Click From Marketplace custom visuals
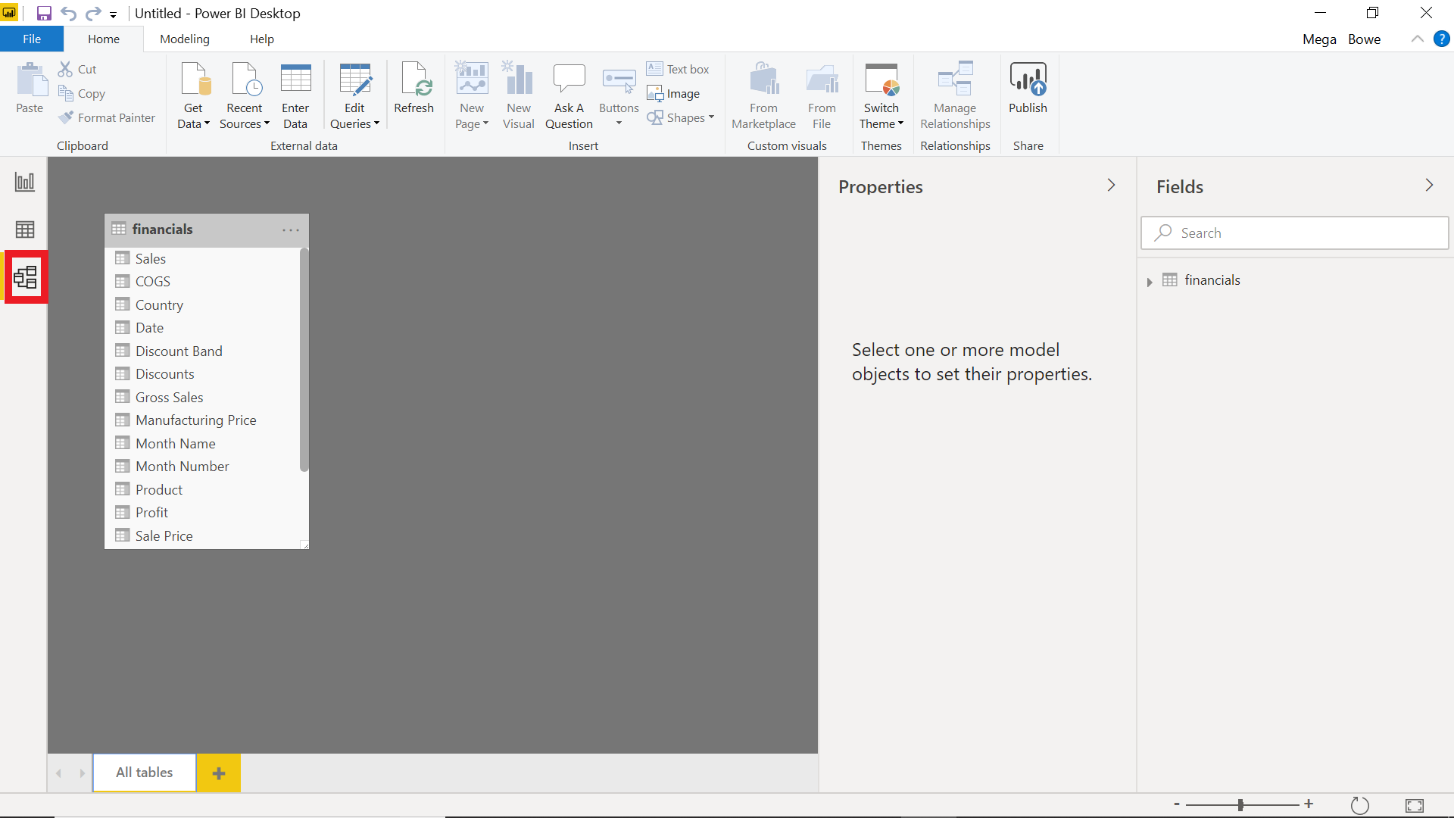 [x=763, y=96]
